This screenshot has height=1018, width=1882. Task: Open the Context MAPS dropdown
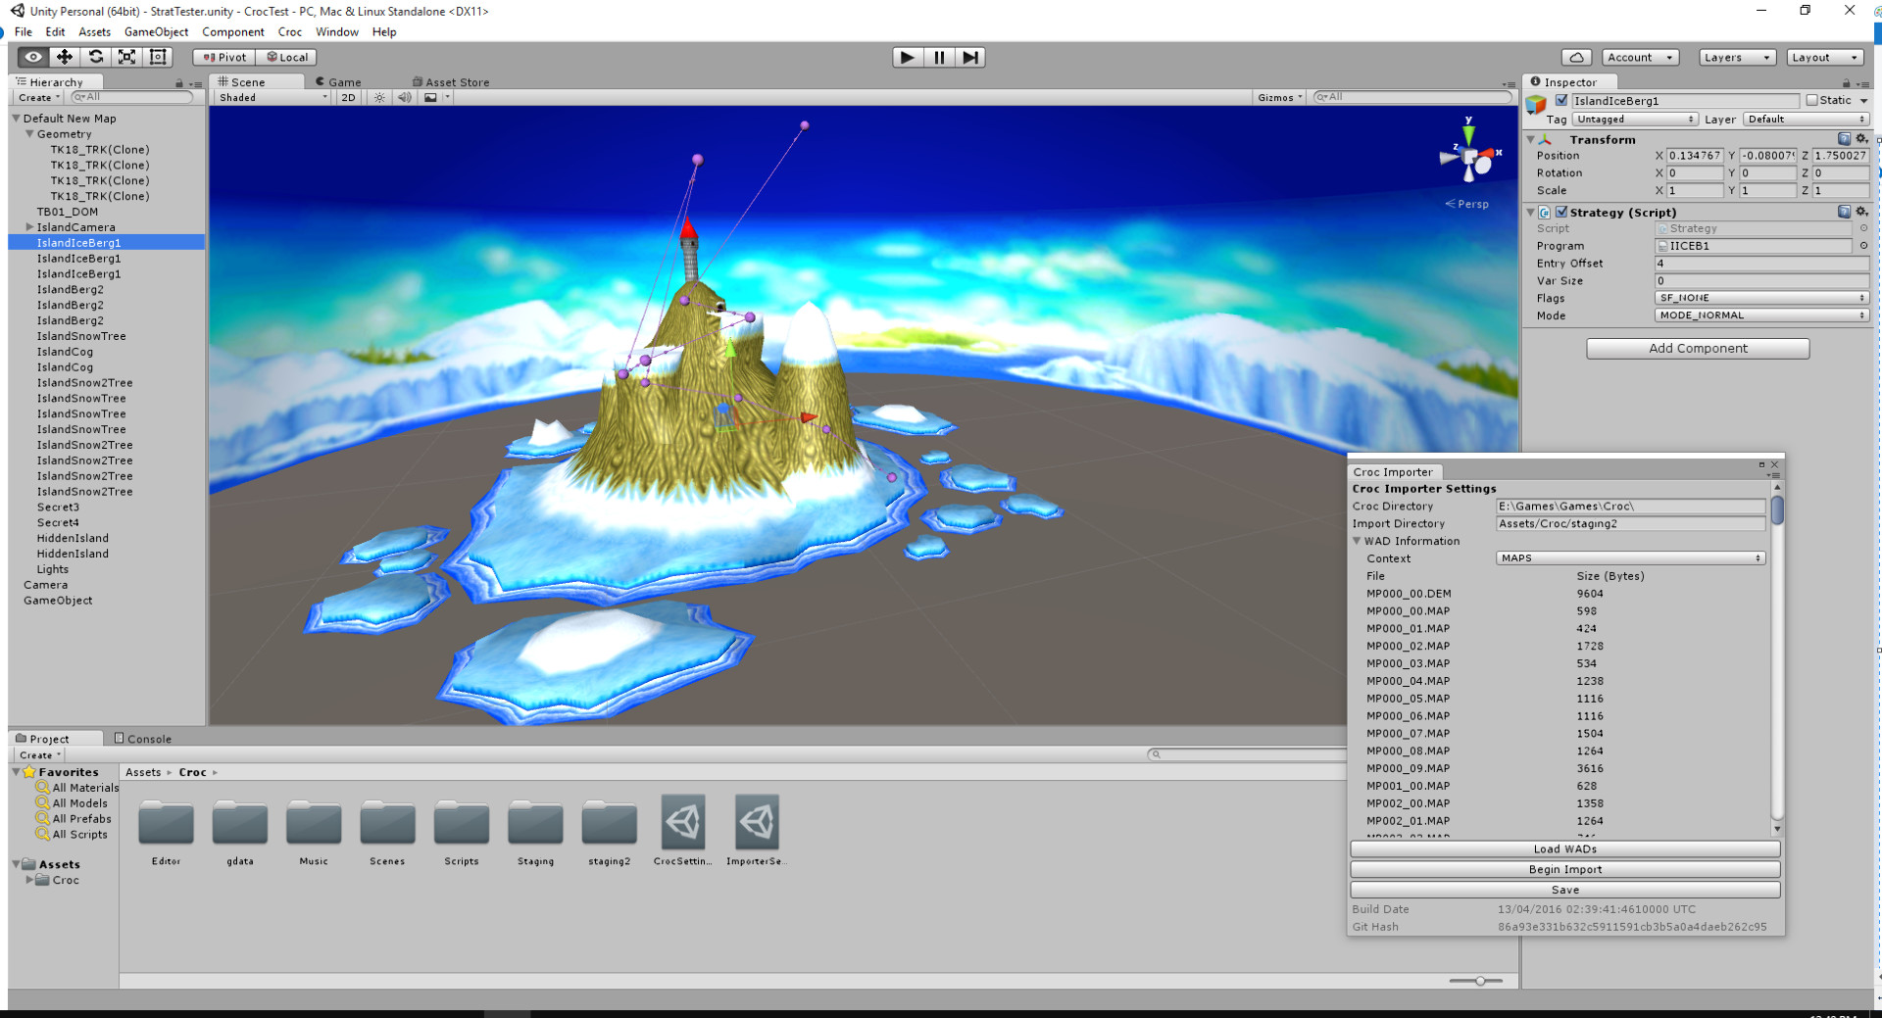[1631, 557]
